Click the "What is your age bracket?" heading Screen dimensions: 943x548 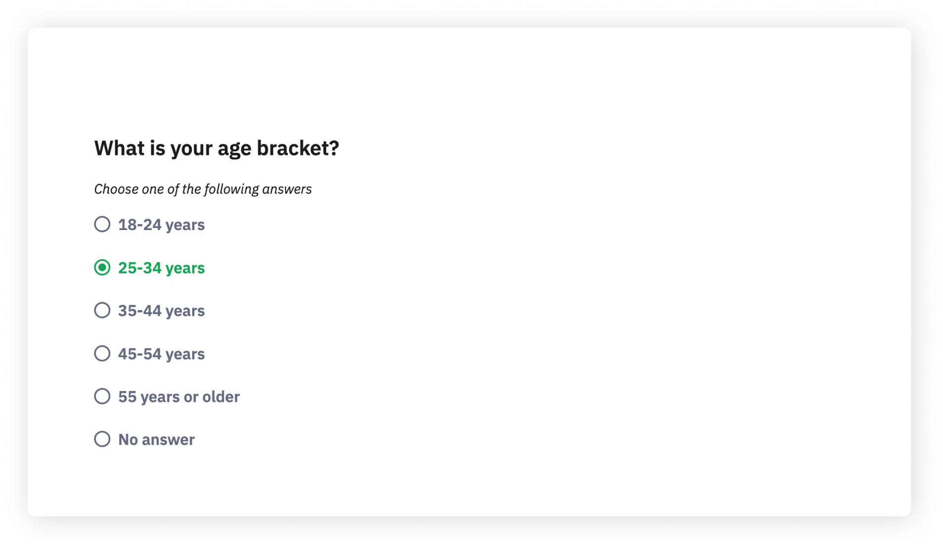click(216, 148)
